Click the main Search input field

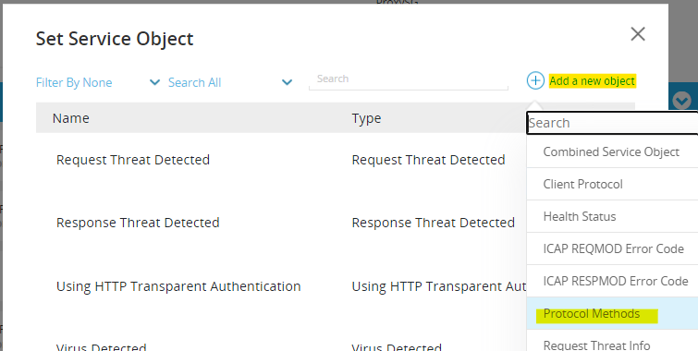[409, 79]
